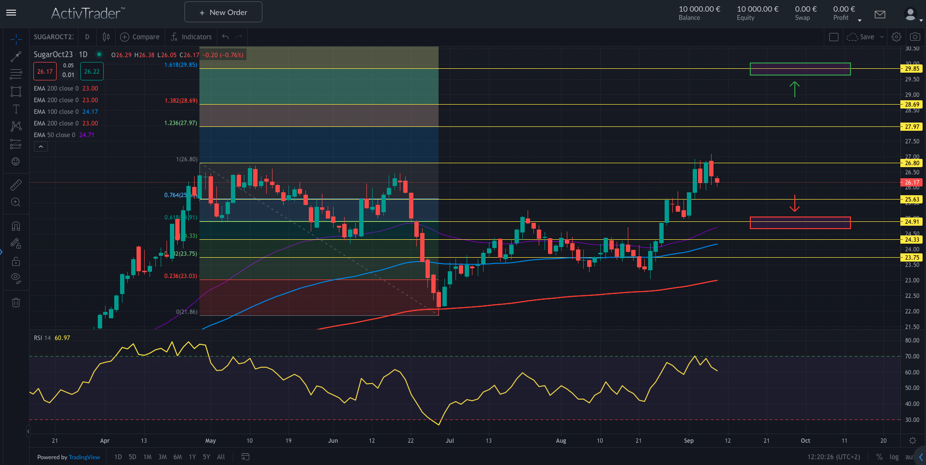The height and width of the screenshot is (465, 926).
Task: Take a chart snapshot with camera icon
Action: pyautogui.click(x=915, y=37)
